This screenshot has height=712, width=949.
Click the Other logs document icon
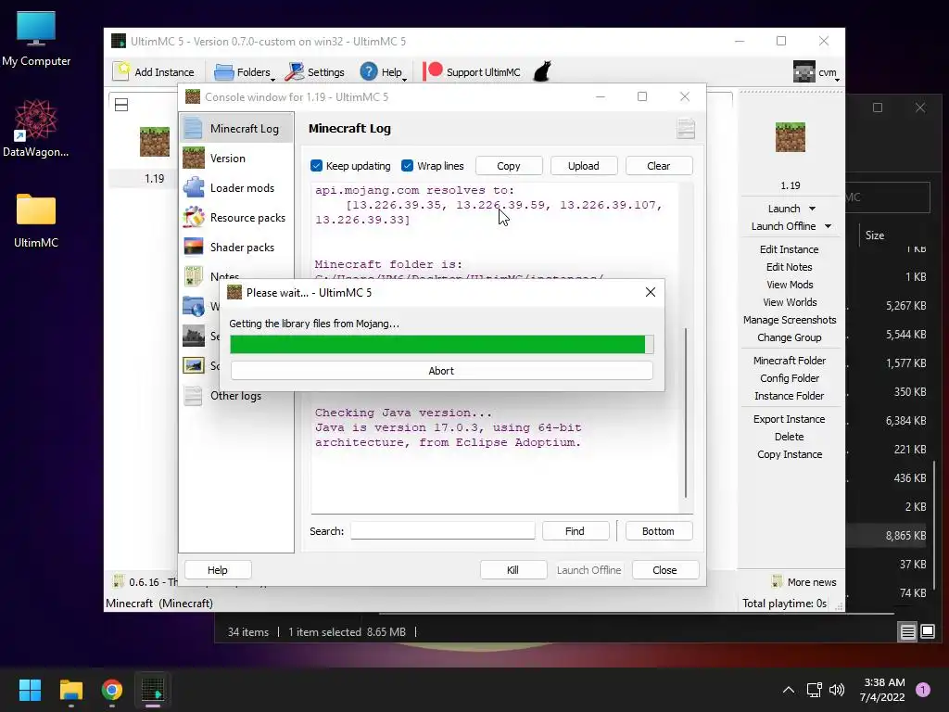[x=193, y=395]
